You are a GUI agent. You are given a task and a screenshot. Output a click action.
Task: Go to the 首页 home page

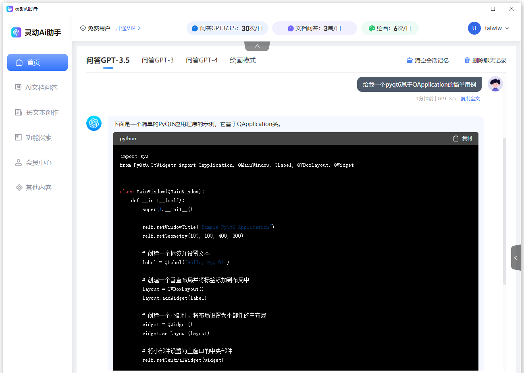tap(37, 62)
